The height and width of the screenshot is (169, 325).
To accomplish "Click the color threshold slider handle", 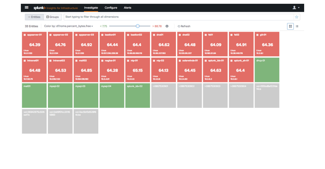I will [x=138, y=26].
